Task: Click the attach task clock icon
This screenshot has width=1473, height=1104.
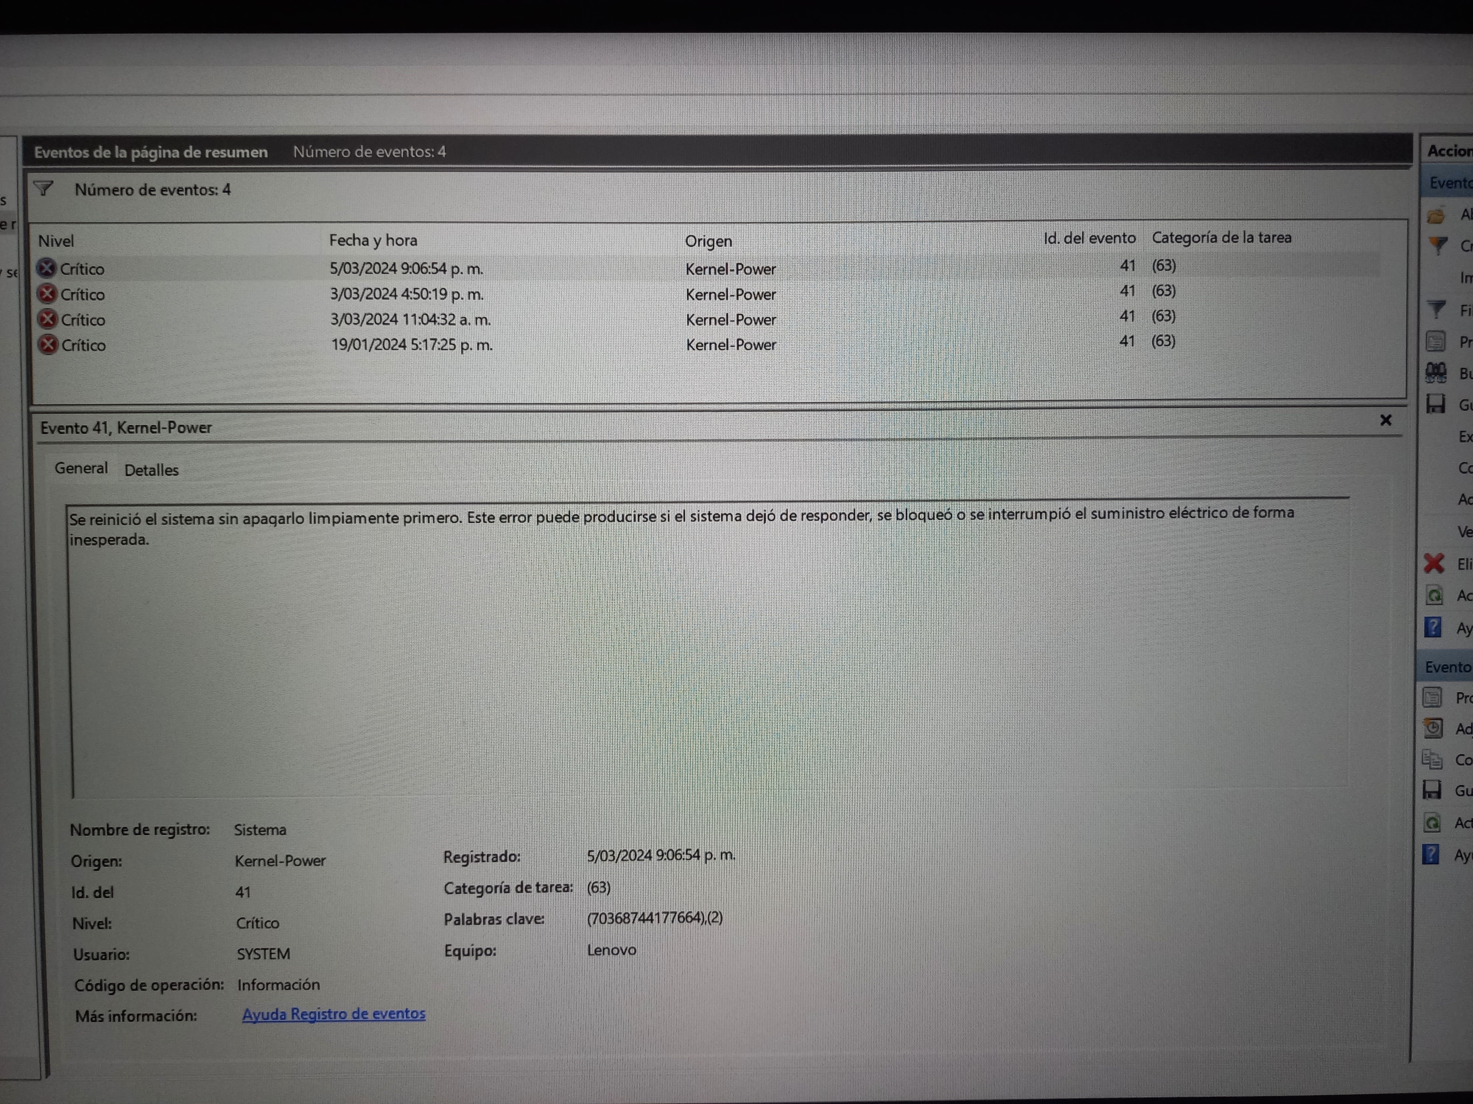Action: [1432, 728]
